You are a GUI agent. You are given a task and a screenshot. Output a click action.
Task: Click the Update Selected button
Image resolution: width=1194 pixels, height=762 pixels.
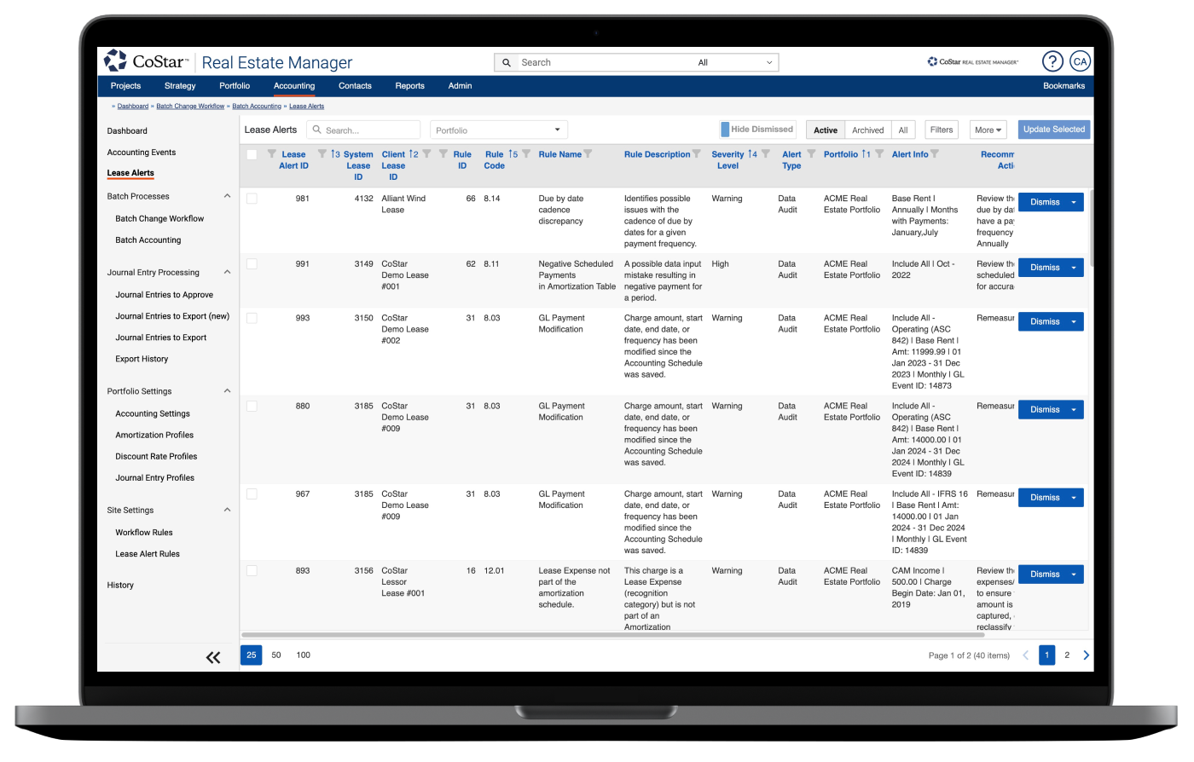(x=1053, y=130)
